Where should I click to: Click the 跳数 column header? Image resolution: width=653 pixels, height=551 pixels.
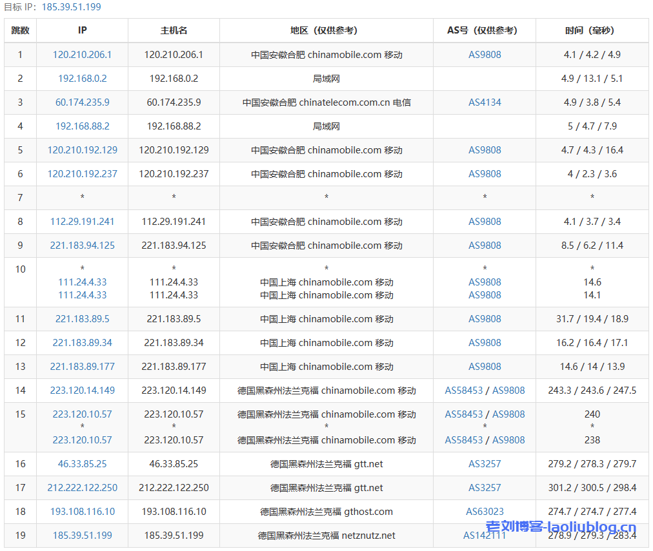click(20, 30)
